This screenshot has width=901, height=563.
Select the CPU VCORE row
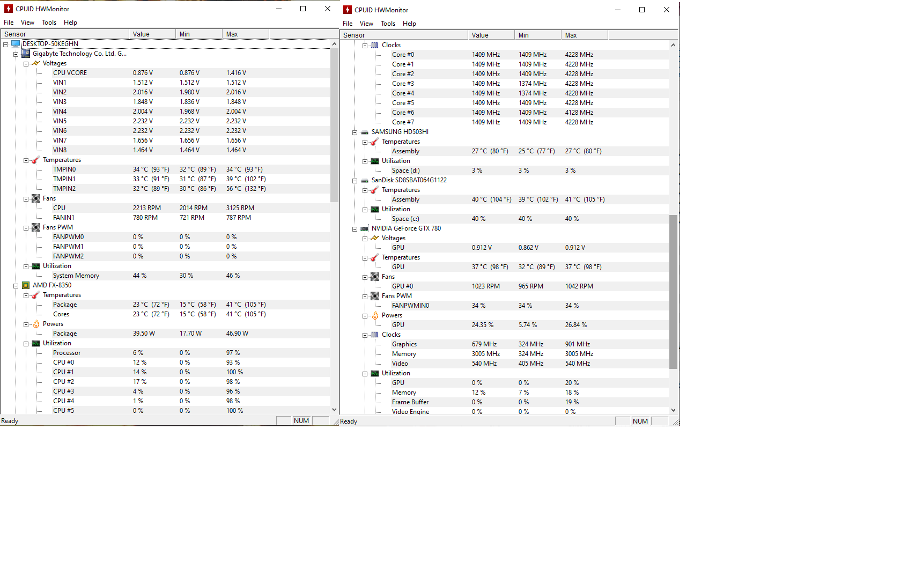pyautogui.click(x=165, y=73)
